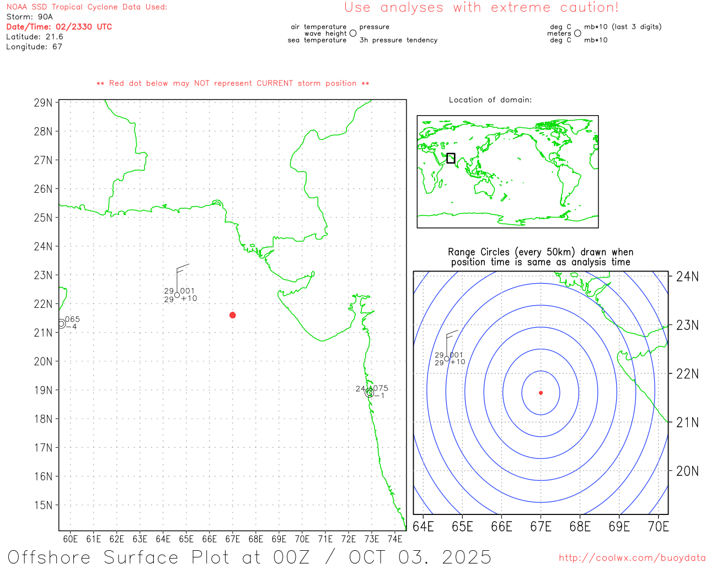Click the red center dot in range circles map

[541, 393]
